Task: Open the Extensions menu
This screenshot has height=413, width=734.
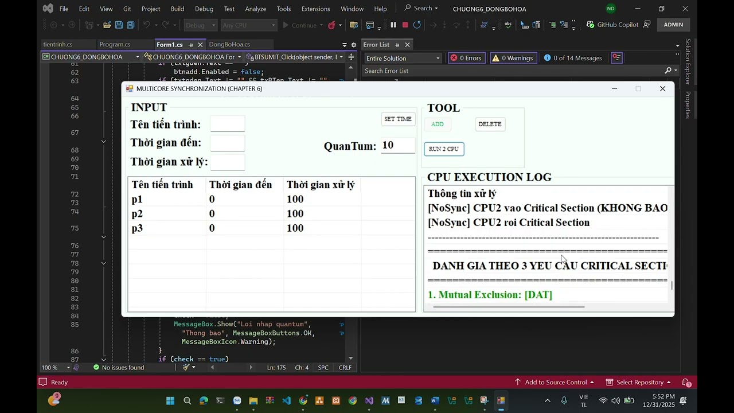Action: [315, 9]
